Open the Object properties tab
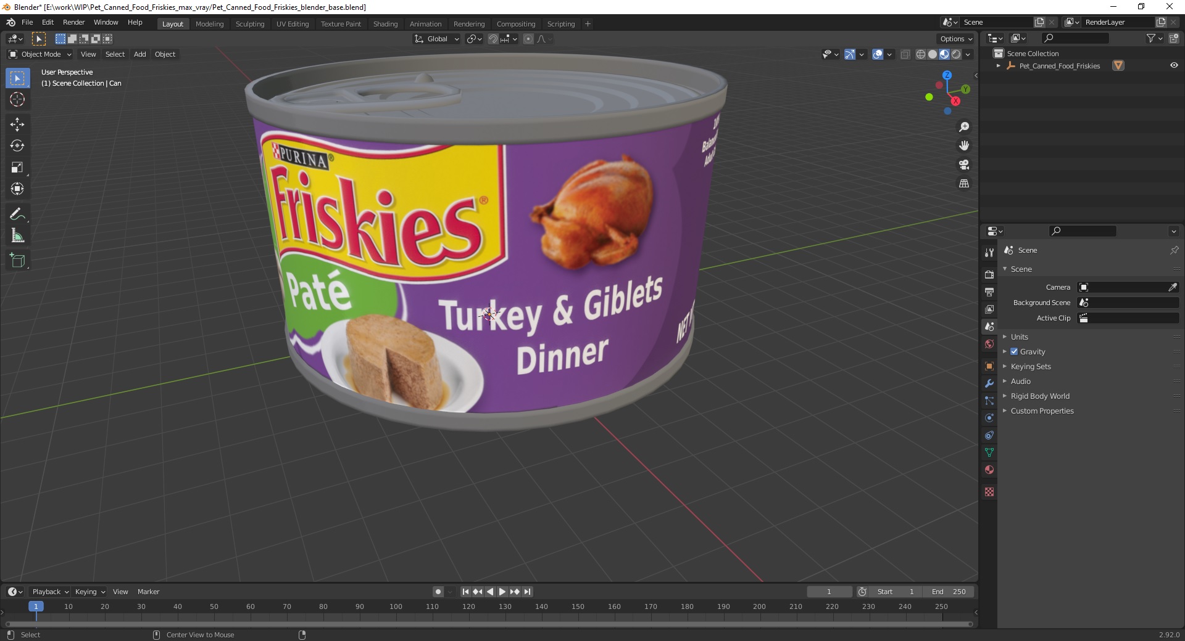The width and height of the screenshot is (1185, 641). click(989, 366)
